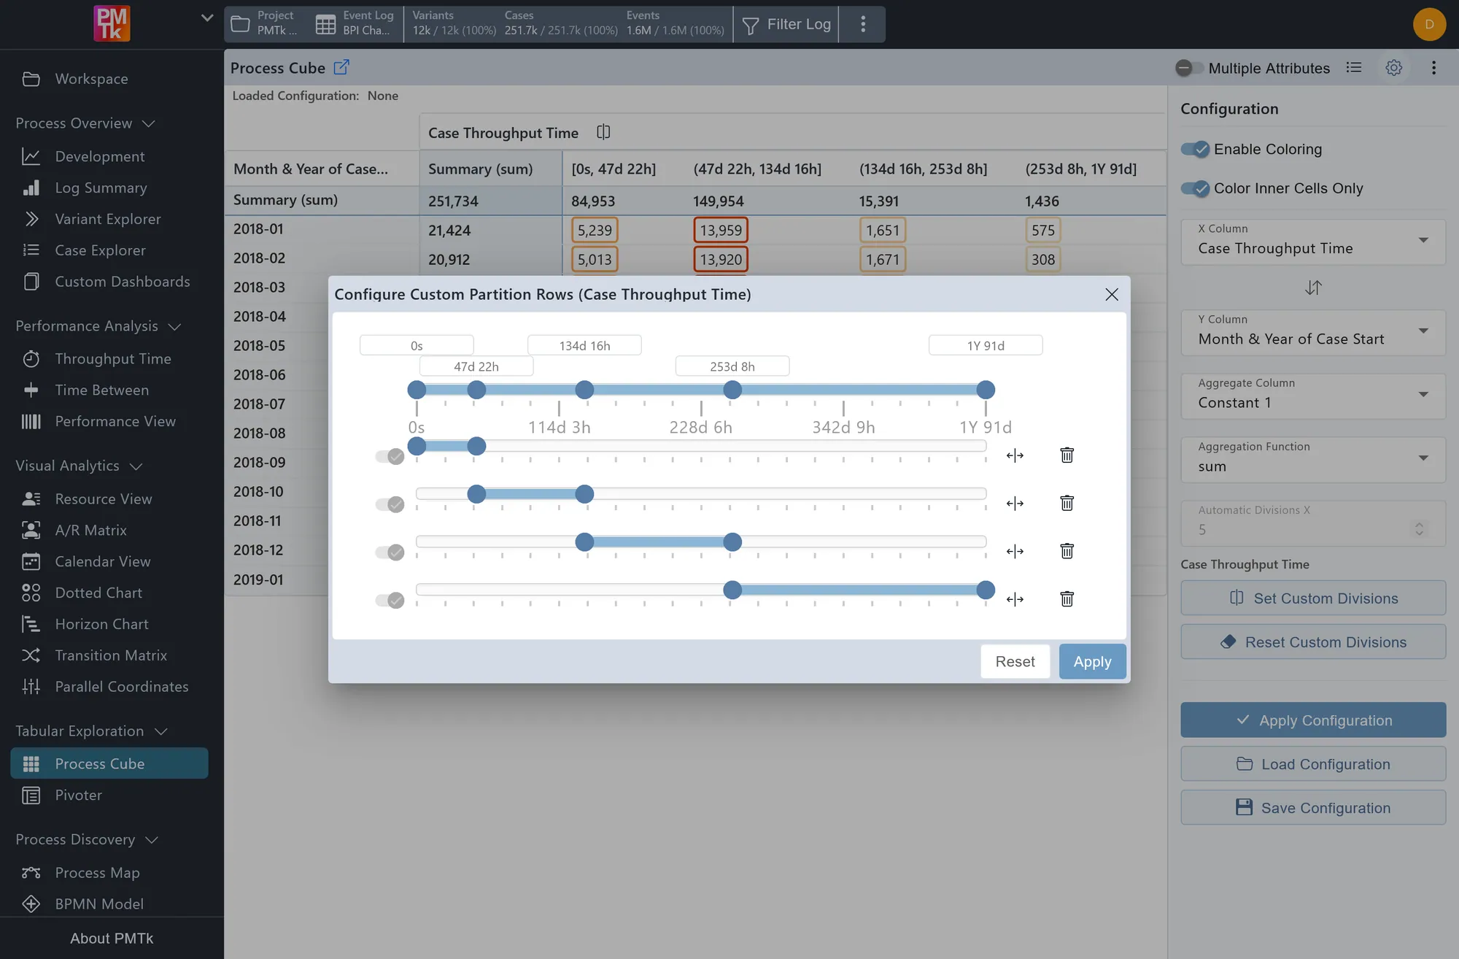Collapse the Process Discovery section

(x=87, y=840)
